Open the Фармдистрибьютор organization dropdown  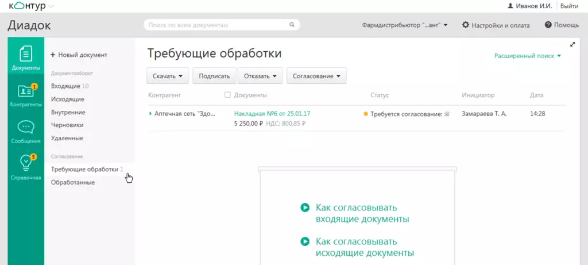click(405, 25)
